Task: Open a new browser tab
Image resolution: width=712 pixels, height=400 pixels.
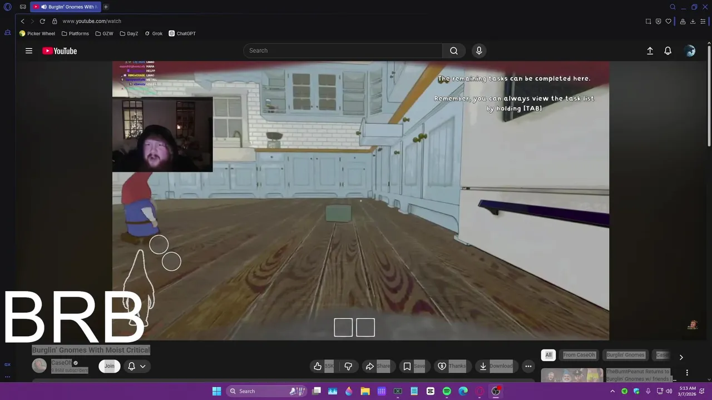Action: 106,7
